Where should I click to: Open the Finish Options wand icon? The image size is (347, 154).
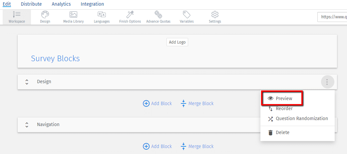130,14
